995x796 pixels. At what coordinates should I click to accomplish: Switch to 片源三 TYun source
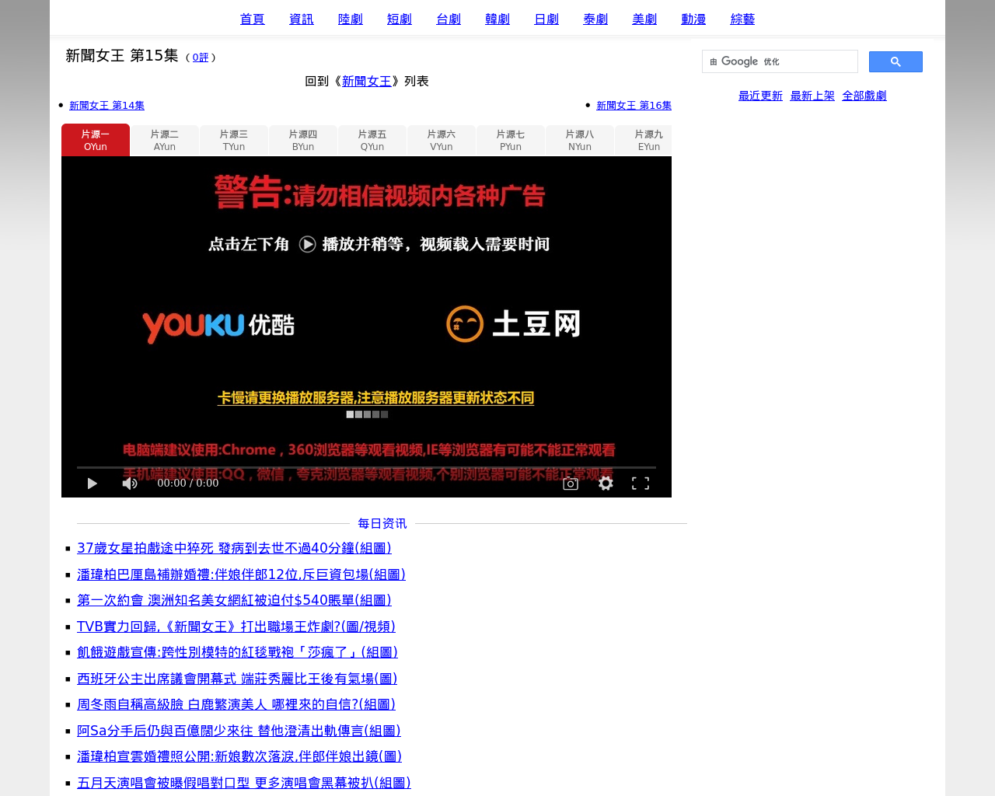pos(234,140)
